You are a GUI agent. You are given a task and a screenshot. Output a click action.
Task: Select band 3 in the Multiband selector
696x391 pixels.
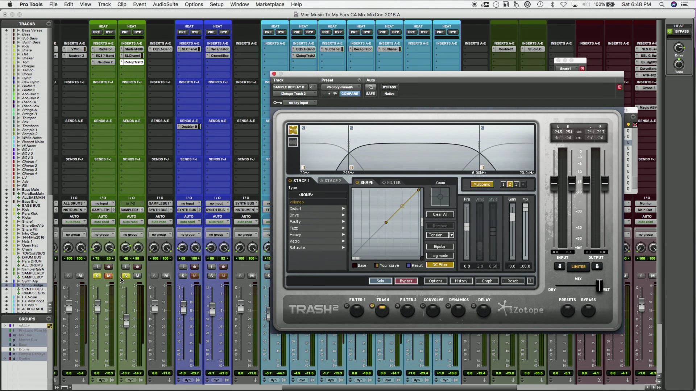(517, 184)
